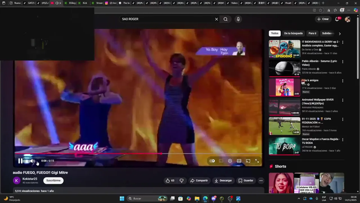Click the Suscribirme button
360x203 pixels.
53,180
